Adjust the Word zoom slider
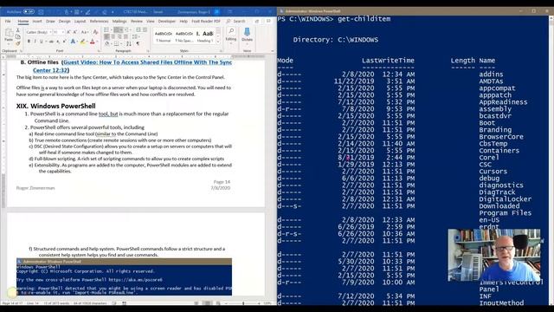554x312 pixels. pyautogui.click(x=243, y=303)
